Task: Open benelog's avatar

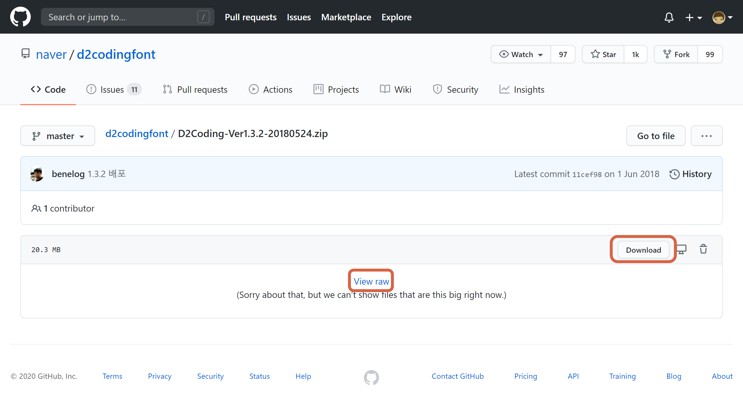Action: pos(37,174)
